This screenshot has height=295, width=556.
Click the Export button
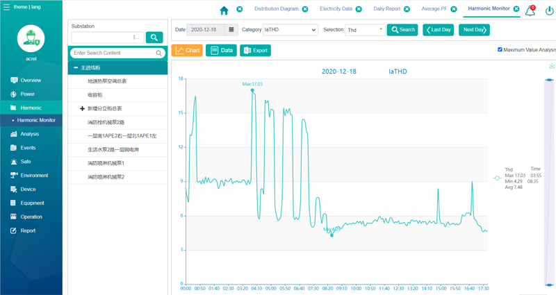[x=255, y=51]
